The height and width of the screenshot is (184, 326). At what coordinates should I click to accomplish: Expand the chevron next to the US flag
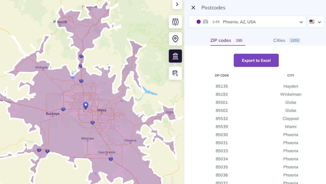coord(319,22)
